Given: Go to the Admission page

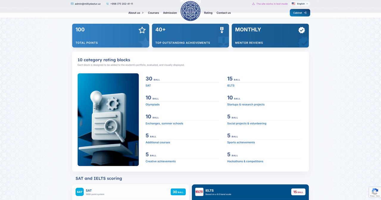Looking at the screenshot, I should tap(170, 13).
